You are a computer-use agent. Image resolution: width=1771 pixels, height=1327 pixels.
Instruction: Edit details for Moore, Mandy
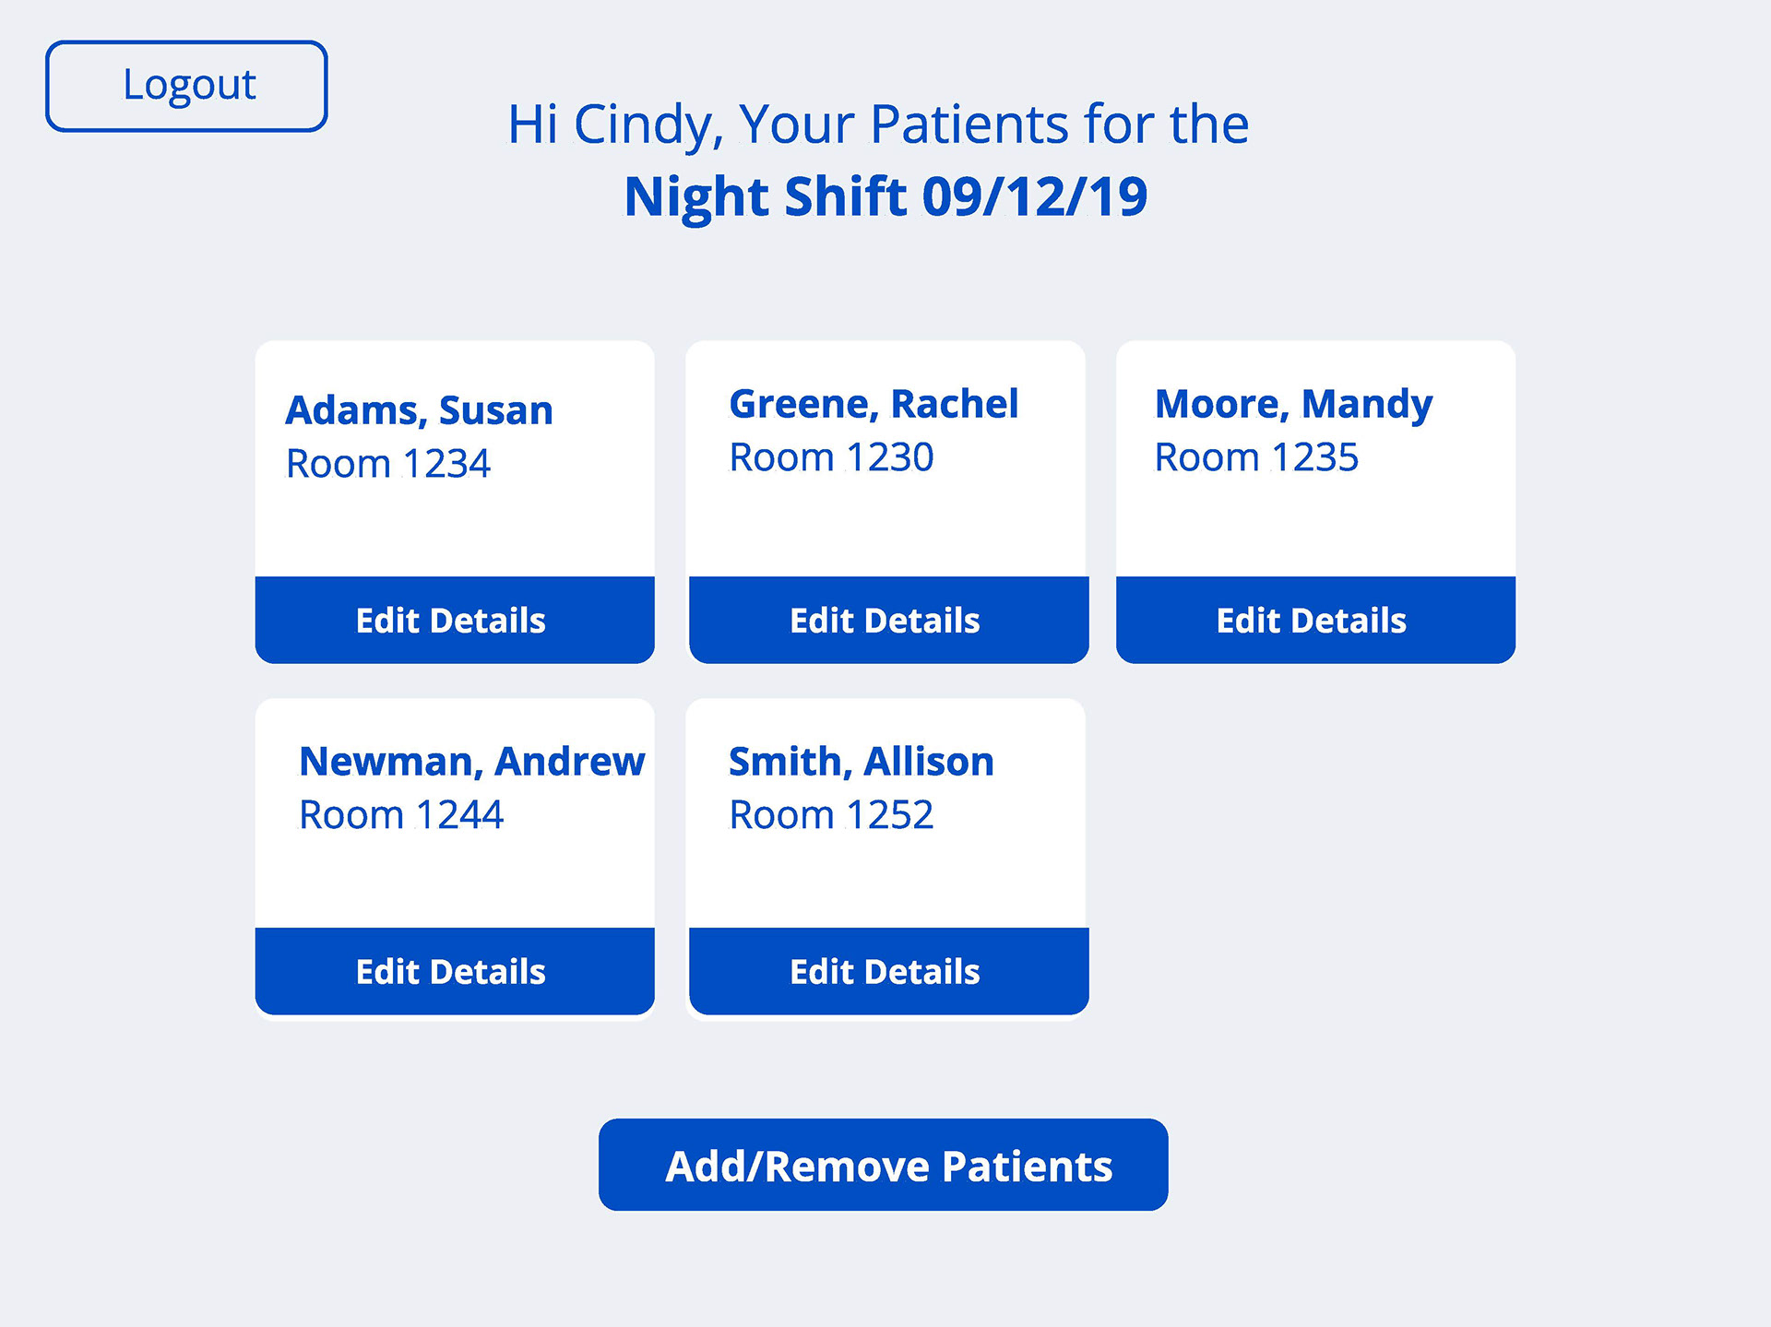click(1315, 620)
